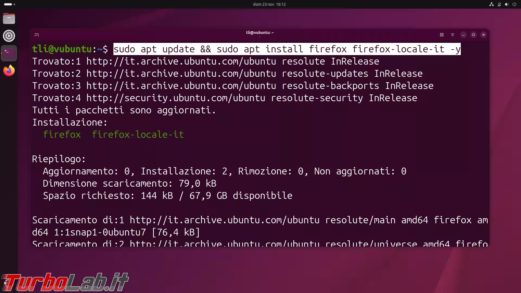Open a new terminal tab
The height and width of the screenshot is (293, 521).
[x=37, y=35]
